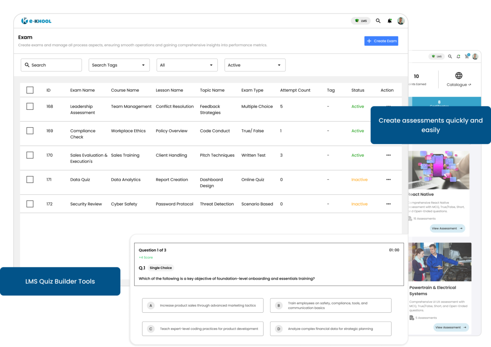Expand the Search Tags dropdown
The height and width of the screenshot is (347, 491).
click(119, 65)
